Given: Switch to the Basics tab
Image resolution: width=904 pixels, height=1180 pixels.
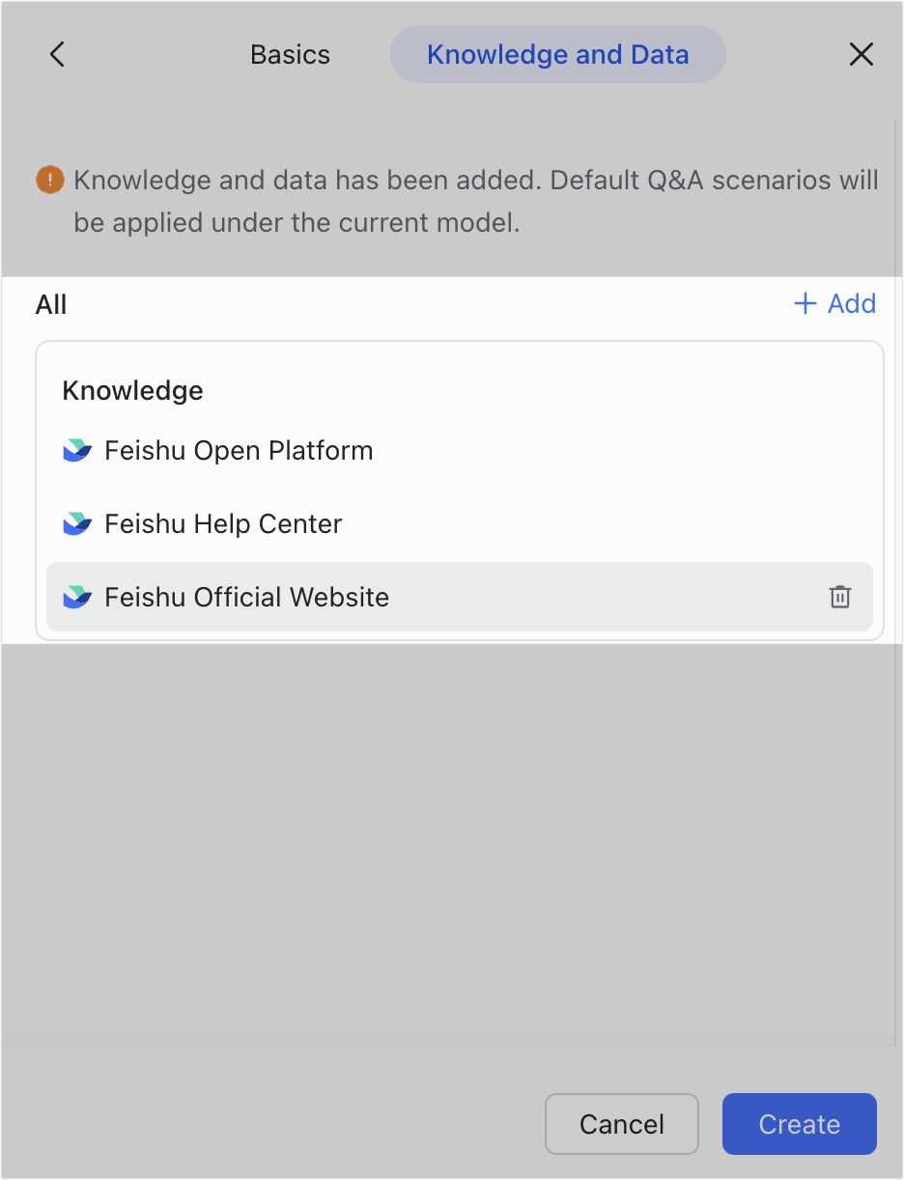Looking at the screenshot, I should (290, 54).
